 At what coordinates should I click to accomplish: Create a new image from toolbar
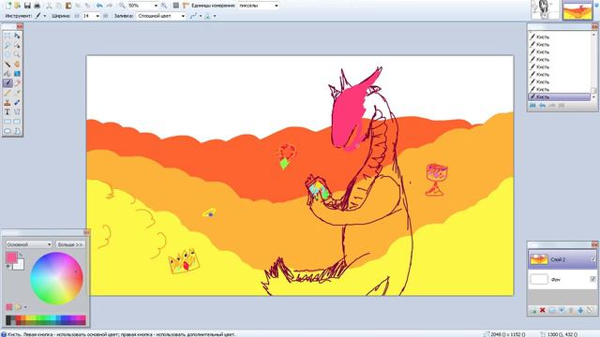[8, 6]
